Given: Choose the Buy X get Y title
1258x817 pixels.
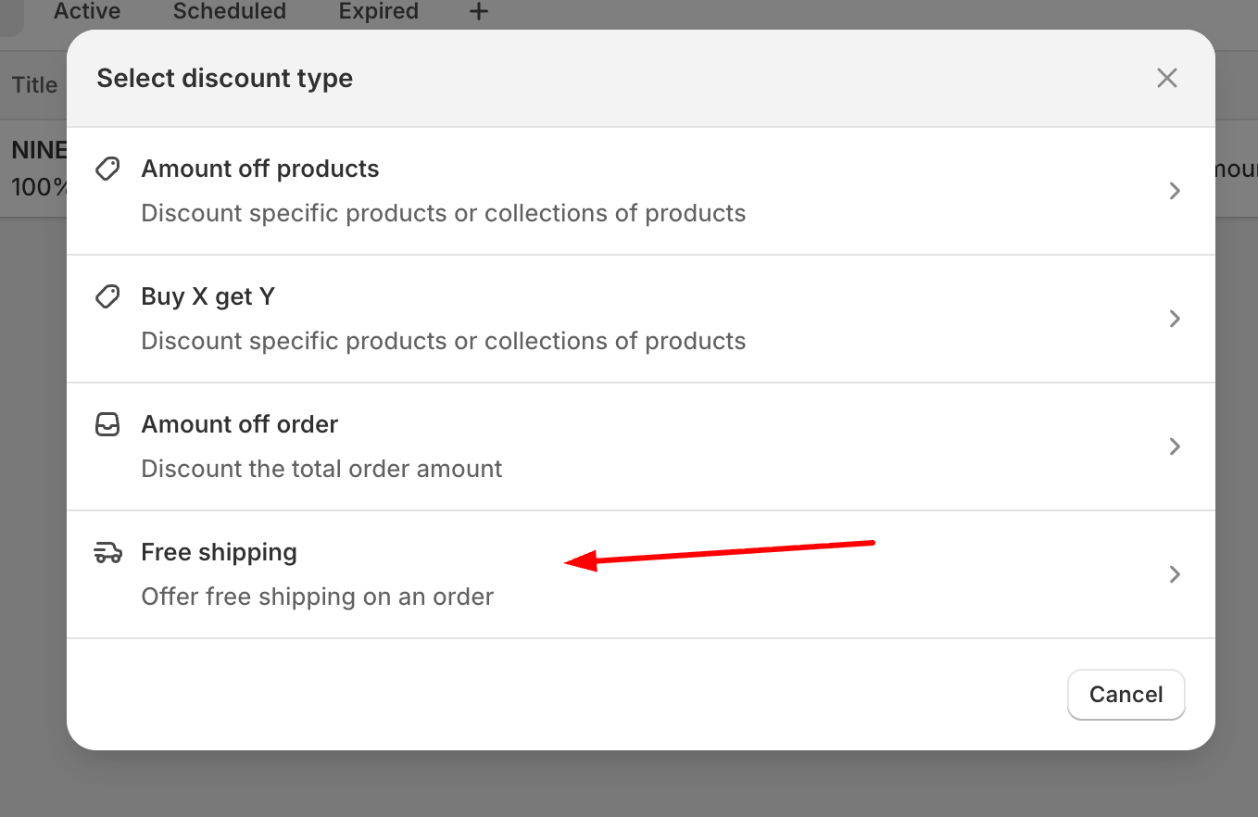Looking at the screenshot, I should (208, 296).
